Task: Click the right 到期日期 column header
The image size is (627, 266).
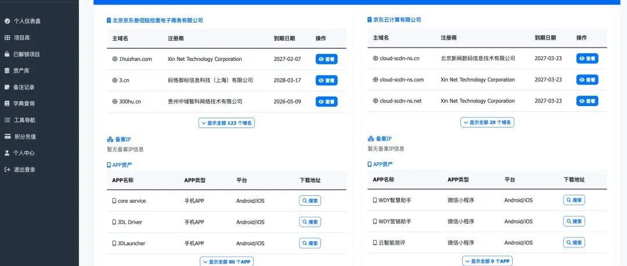Action: tap(545, 38)
